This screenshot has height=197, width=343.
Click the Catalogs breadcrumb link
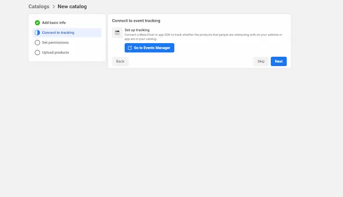[39, 6]
